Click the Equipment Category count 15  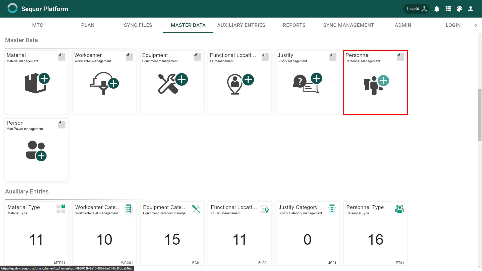[172, 239]
